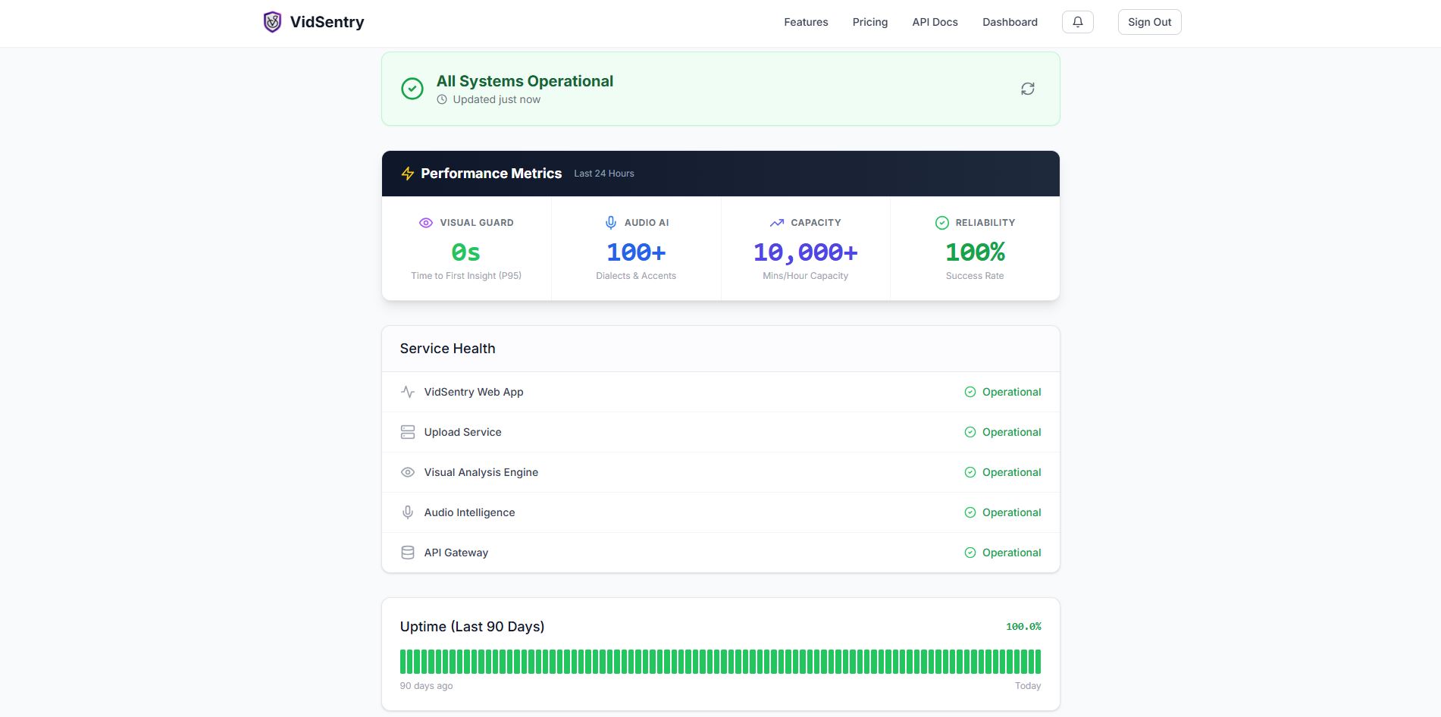Click the Reliability checkmark icon
The height and width of the screenshot is (717, 1441).
point(941,223)
